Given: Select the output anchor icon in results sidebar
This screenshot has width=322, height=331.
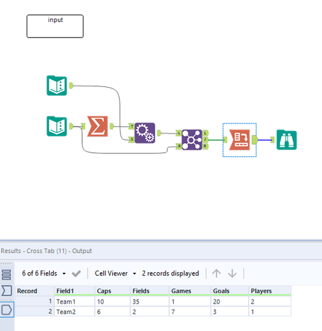Looking at the screenshot, I should [7, 310].
